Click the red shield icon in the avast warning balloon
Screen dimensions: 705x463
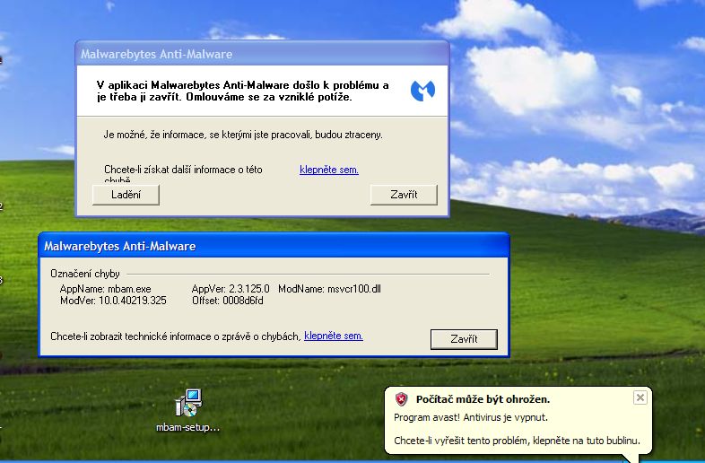[401, 399]
